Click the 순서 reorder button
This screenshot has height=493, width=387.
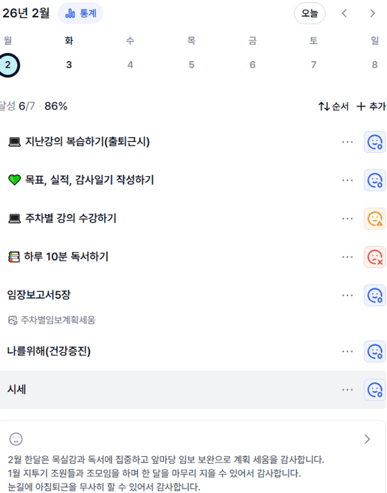(334, 107)
